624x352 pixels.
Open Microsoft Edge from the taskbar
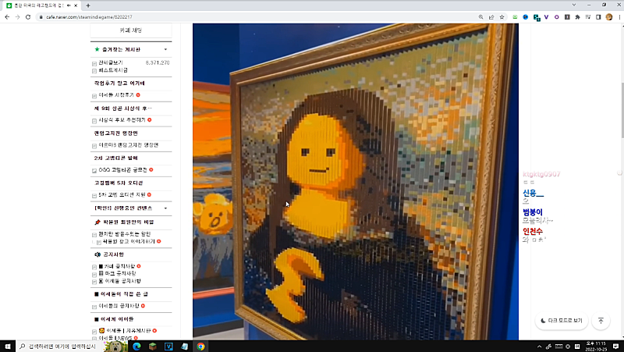click(x=136, y=347)
